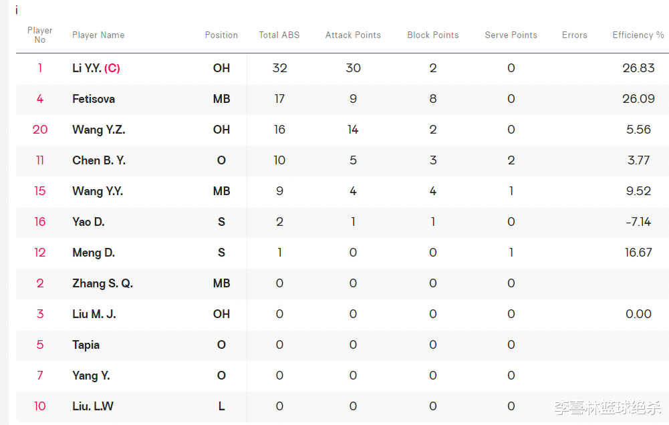Click player name Chen B. Y.

(x=99, y=160)
